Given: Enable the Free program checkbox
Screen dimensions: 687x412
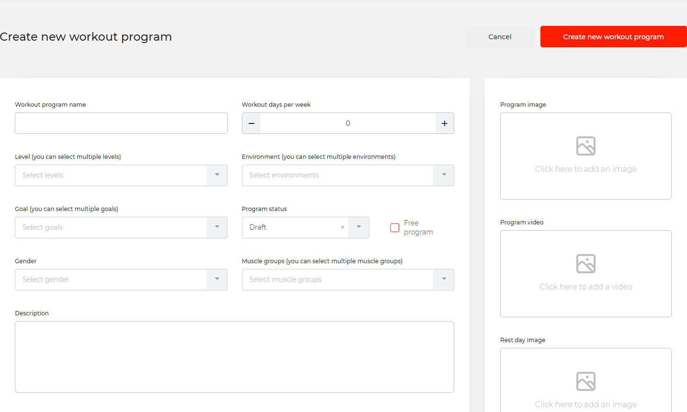Looking at the screenshot, I should [x=395, y=228].
